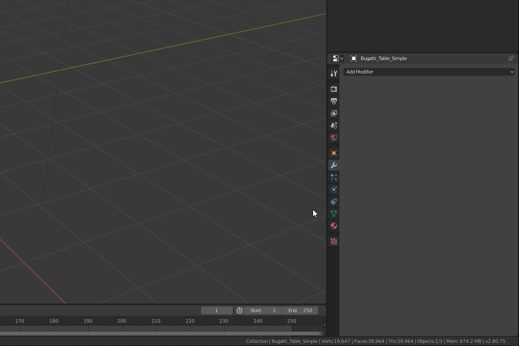This screenshot has width=519, height=346.
Task: Toggle the stopwatch icon in the timeline
Action: pos(240,310)
